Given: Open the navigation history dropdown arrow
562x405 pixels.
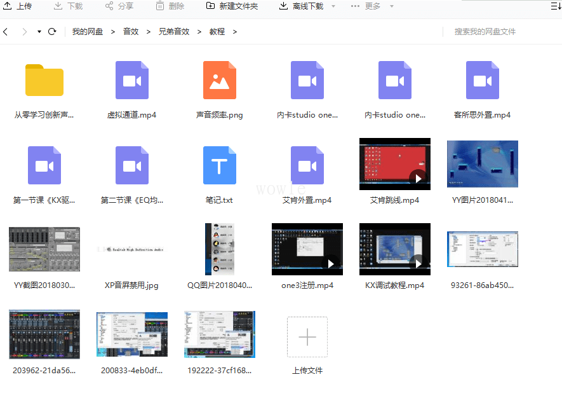Looking at the screenshot, I should click(39, 32).
